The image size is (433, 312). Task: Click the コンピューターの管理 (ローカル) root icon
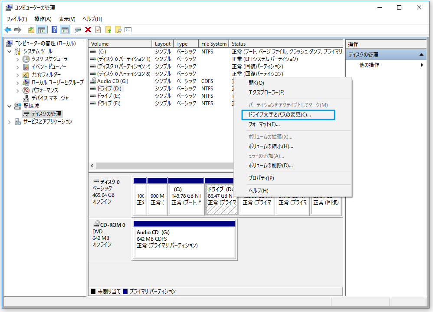click(x=10, y=43)
